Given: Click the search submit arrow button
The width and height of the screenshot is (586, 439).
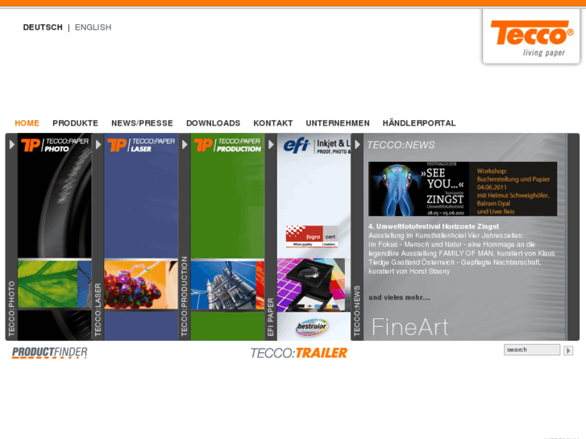Looking at the screenshot, I should tap(568, 350).
